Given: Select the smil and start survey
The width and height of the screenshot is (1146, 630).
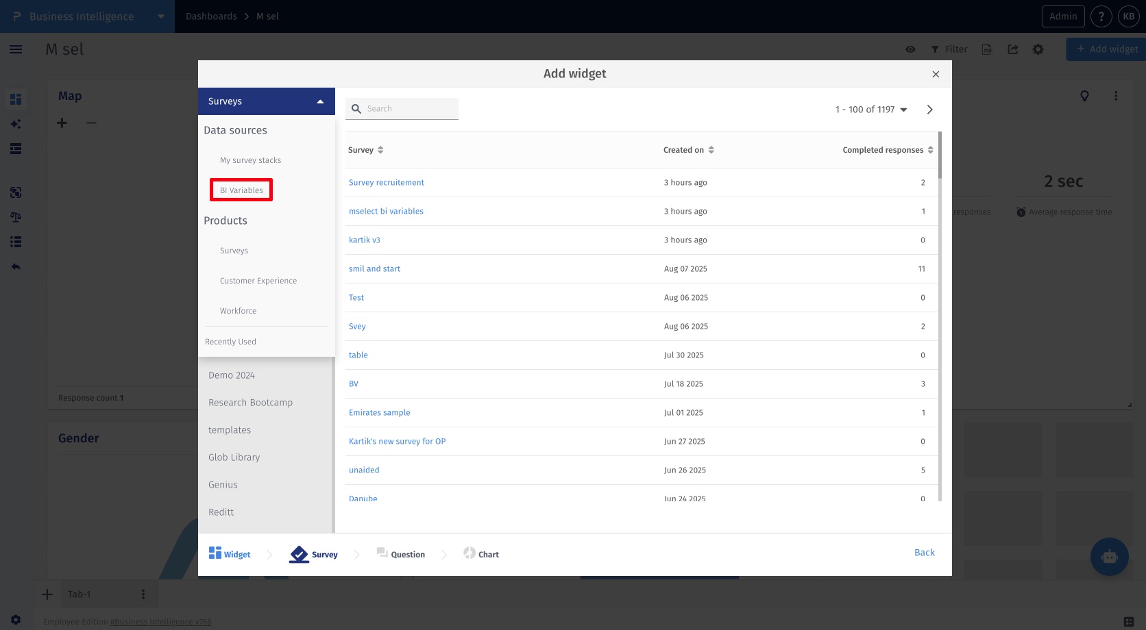Looking at the screenshot, I should point(374,269).
